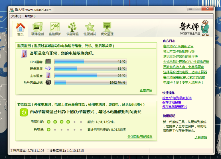Click 关闭自动节能降温 link
Image resolution: width=221 pixels, height=159 pixels.
coord(140,137)
